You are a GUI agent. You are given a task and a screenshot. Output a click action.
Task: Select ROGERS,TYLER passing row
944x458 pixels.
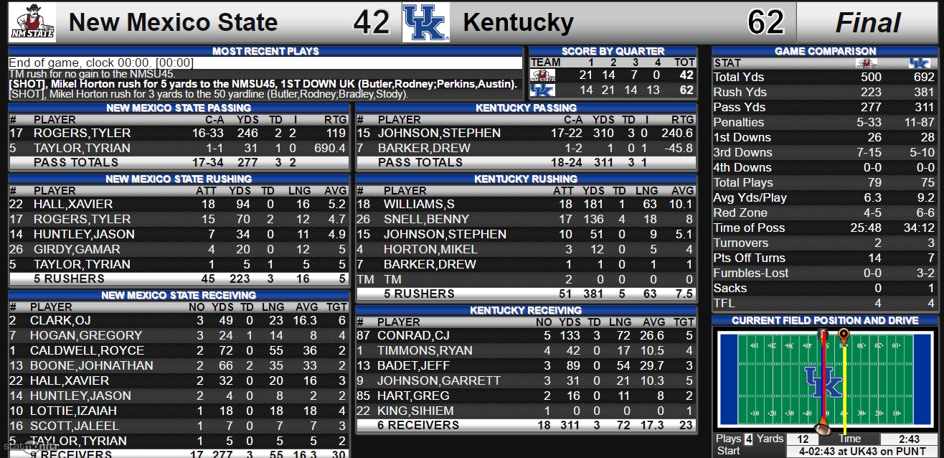pyautogui.click(x=179, y=133)
